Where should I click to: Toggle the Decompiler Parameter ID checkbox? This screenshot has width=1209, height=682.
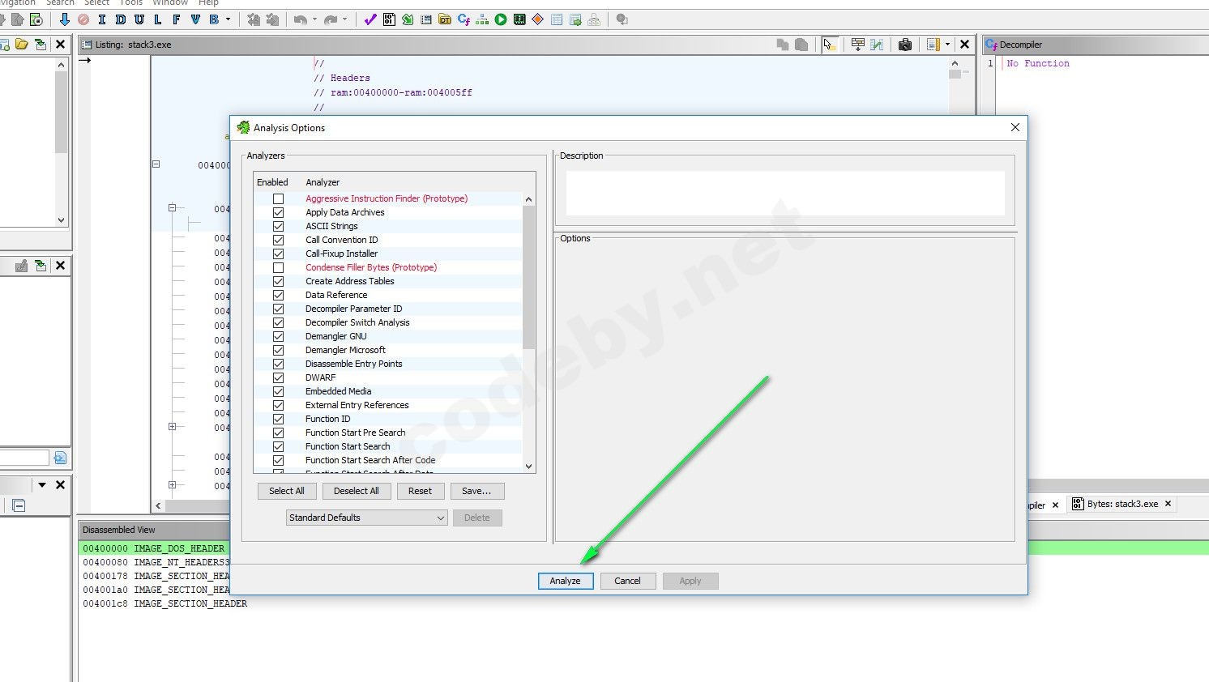tap(279, 309)
